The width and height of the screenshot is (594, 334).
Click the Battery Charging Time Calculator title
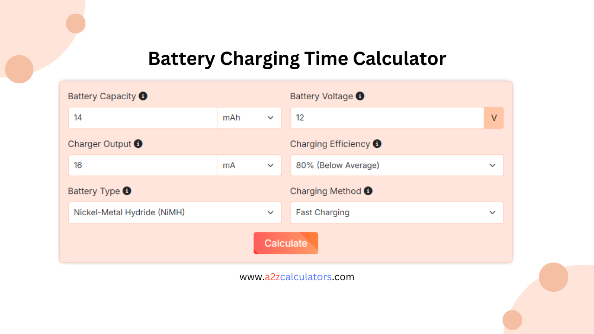(x=297, y=58)
